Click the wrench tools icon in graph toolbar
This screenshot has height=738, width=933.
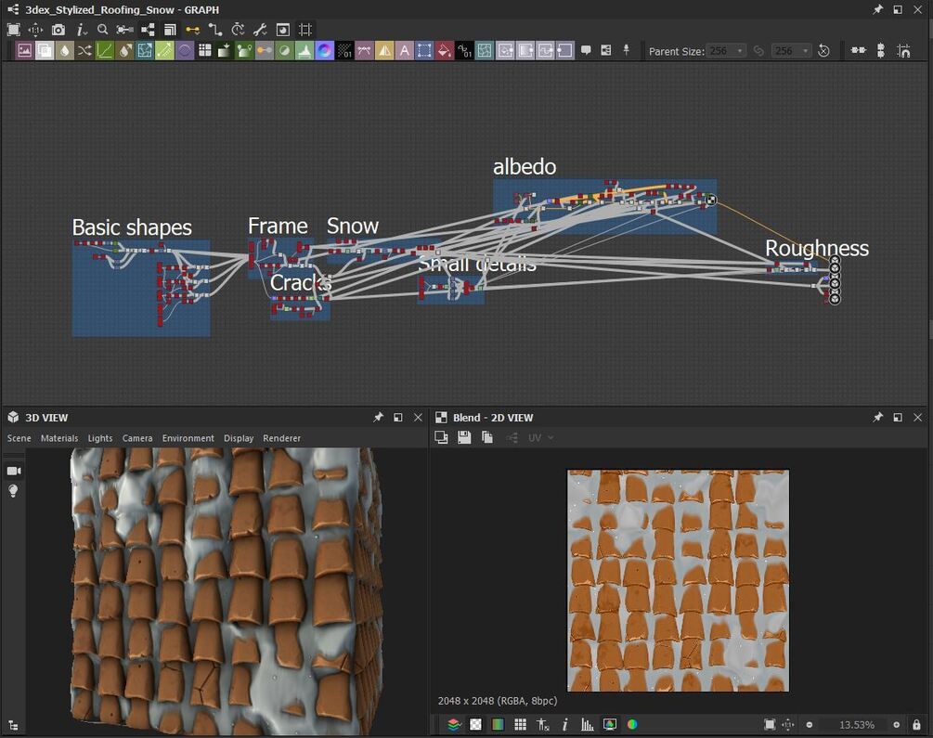point(260,30)
